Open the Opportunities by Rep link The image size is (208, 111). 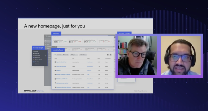[61, 62]
